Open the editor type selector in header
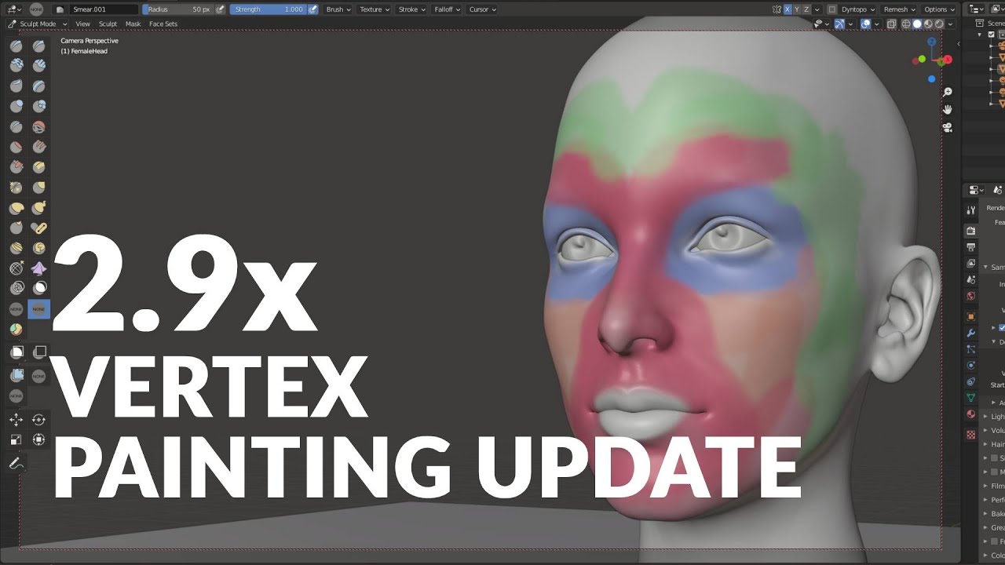The width and height of the screenshot is (1005, 565). click(x=13, y=9)
